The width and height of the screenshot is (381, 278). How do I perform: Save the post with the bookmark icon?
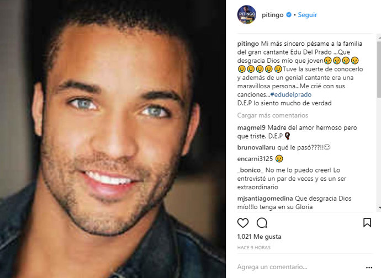tap(367, 222)
